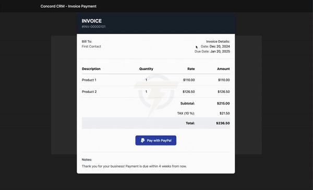Select the Product 1 row description
Viewport: 313px width, 190px height.
89,80
